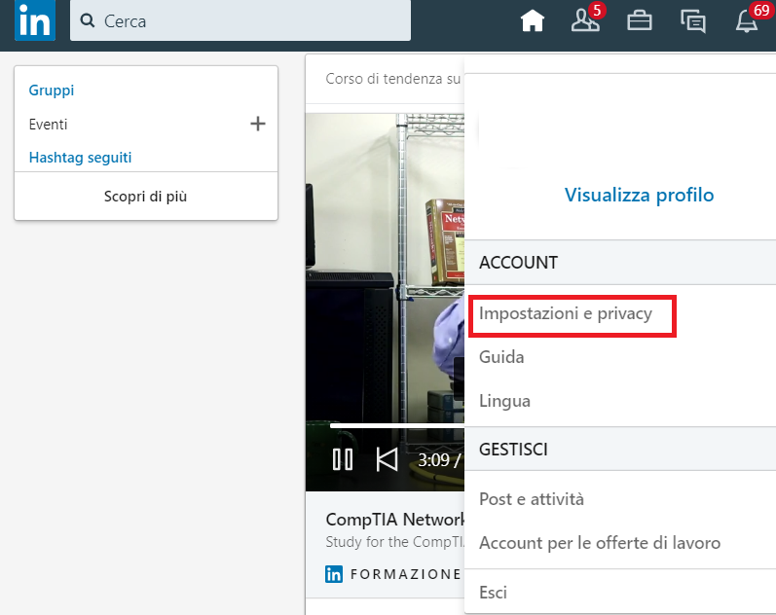Open Post e attività
This screenshot has height=615, width=776.
tap(532, 499)
